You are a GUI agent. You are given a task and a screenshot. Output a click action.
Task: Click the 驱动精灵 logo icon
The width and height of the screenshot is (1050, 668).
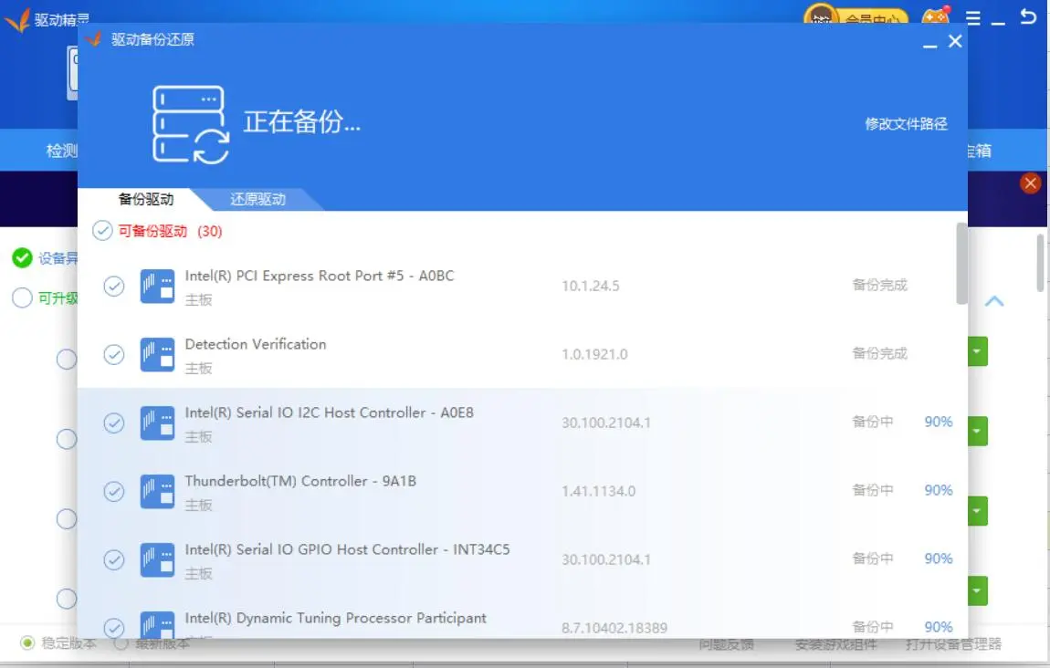tap(17, 20)
